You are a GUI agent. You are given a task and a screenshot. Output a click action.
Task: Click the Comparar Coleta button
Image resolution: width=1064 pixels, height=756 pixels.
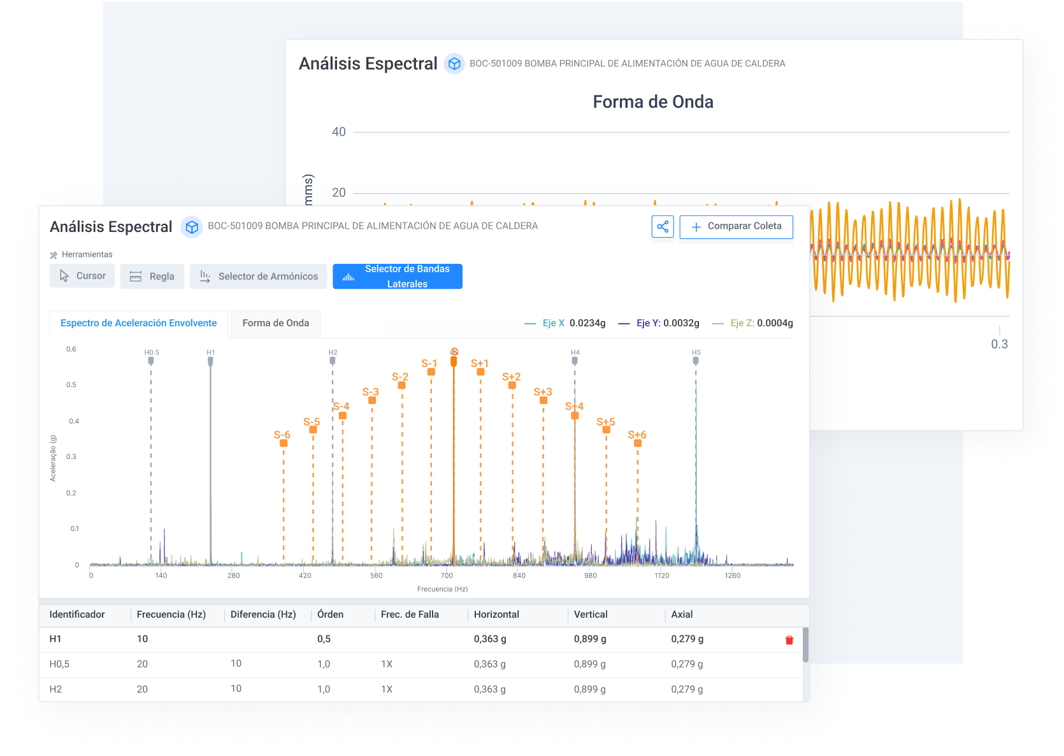coord(736,227)
